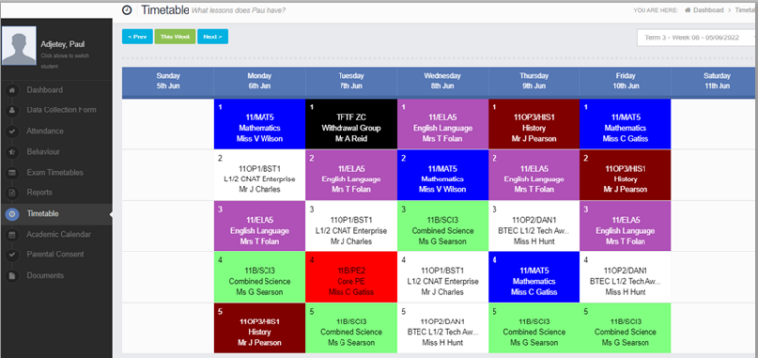Click the This Week button

click(175, 36)
